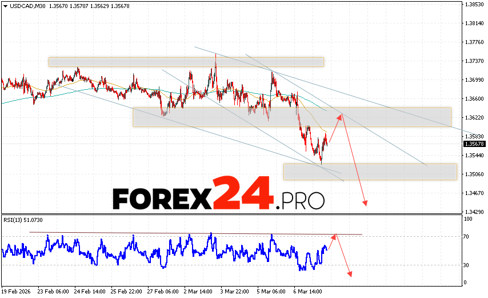Click the 1.38530 price axis label
The image size is (488, 298).
click(x=474, y=5)
